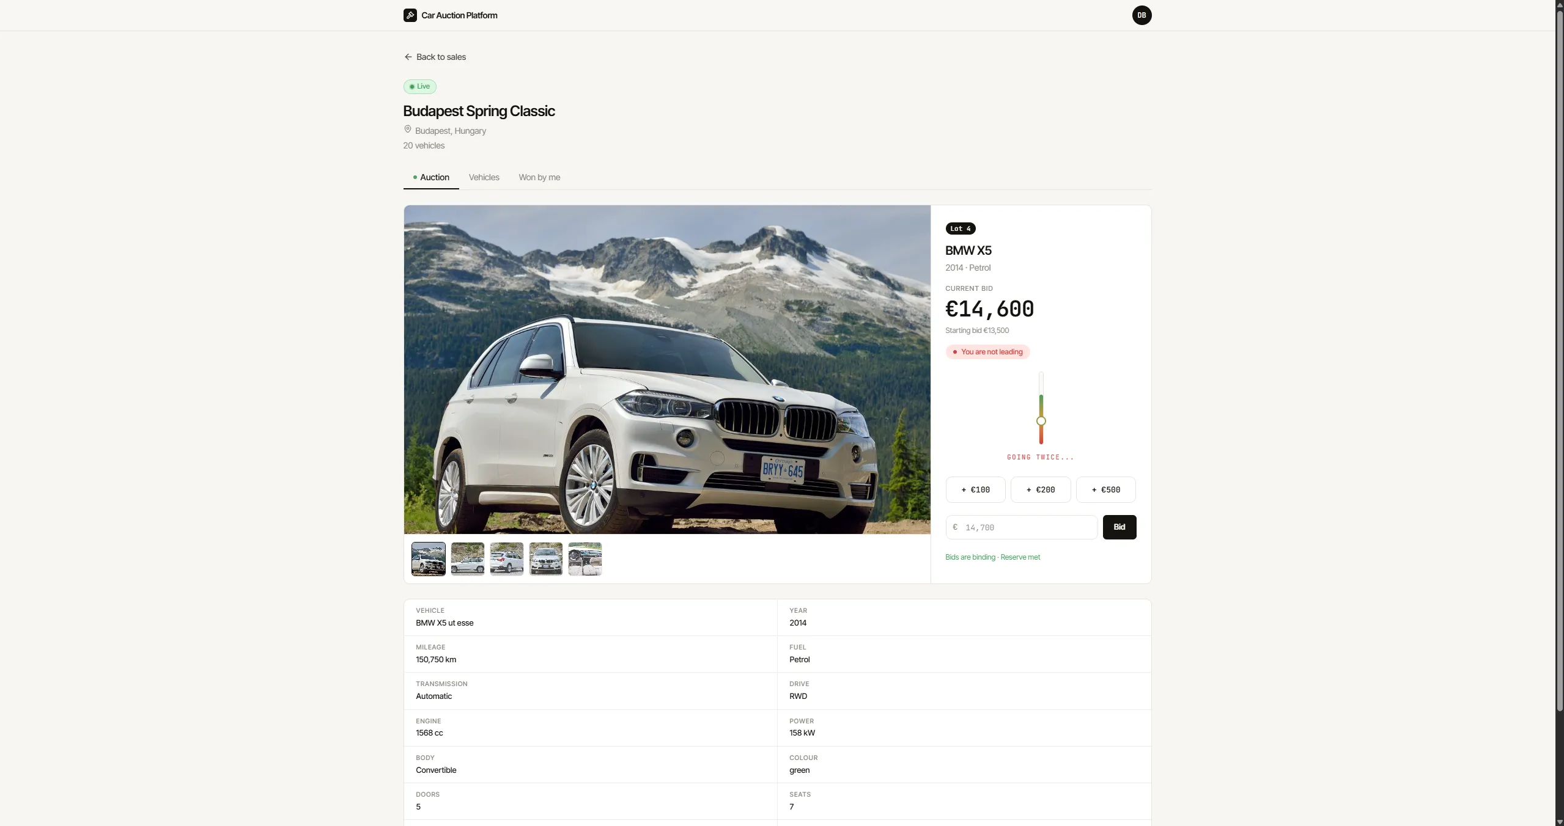Click the GOING TWICE... status text
Screen dimensions: 1564x826
pyautogui.click(x=1040, y=457)
